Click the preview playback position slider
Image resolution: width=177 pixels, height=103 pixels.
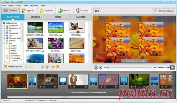(128, 68)
